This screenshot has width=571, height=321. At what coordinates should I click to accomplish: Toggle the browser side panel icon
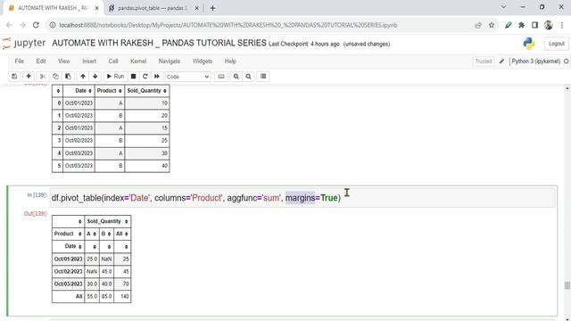534,25
